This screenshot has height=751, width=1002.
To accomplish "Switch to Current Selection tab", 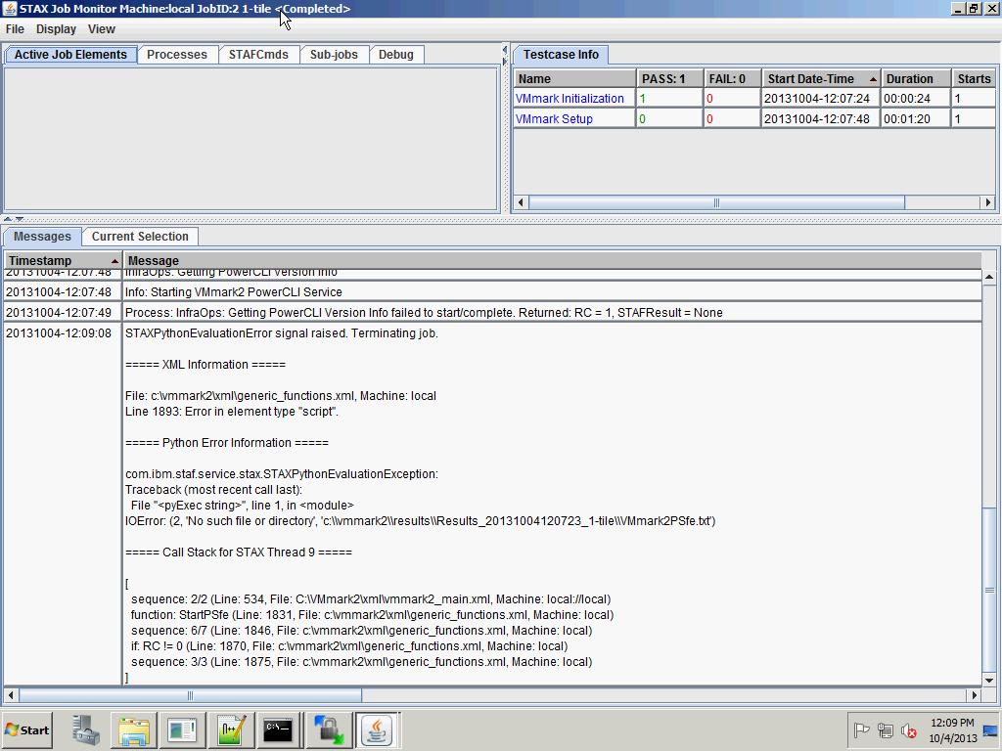I will click(x=140, y=237).
